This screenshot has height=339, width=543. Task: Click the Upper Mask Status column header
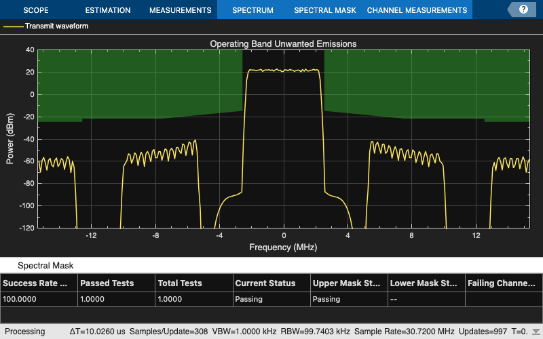point(349,283)
